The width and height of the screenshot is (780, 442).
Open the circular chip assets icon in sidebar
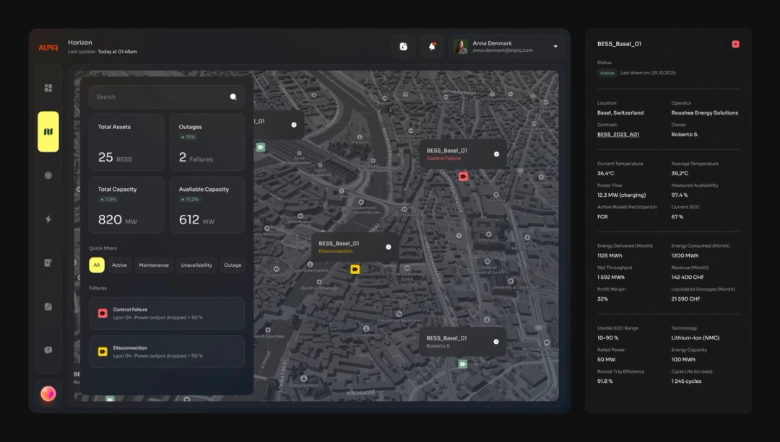pos(48,175)
